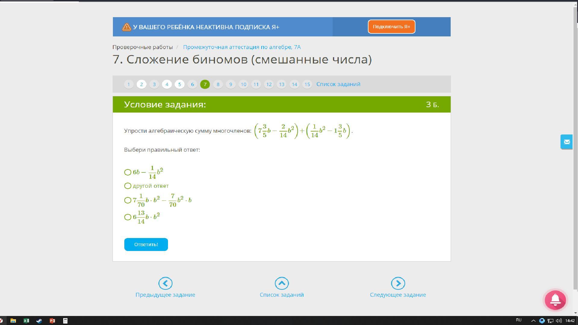Open Excel from the taskbar

[26, 320]
